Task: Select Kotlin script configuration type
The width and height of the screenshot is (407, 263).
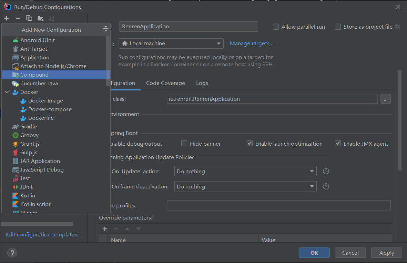Action: coord(56,204)
